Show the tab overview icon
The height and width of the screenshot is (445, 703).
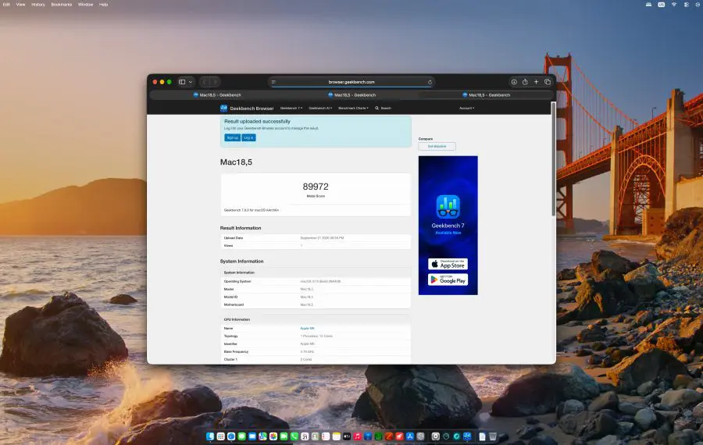[548, 82]
